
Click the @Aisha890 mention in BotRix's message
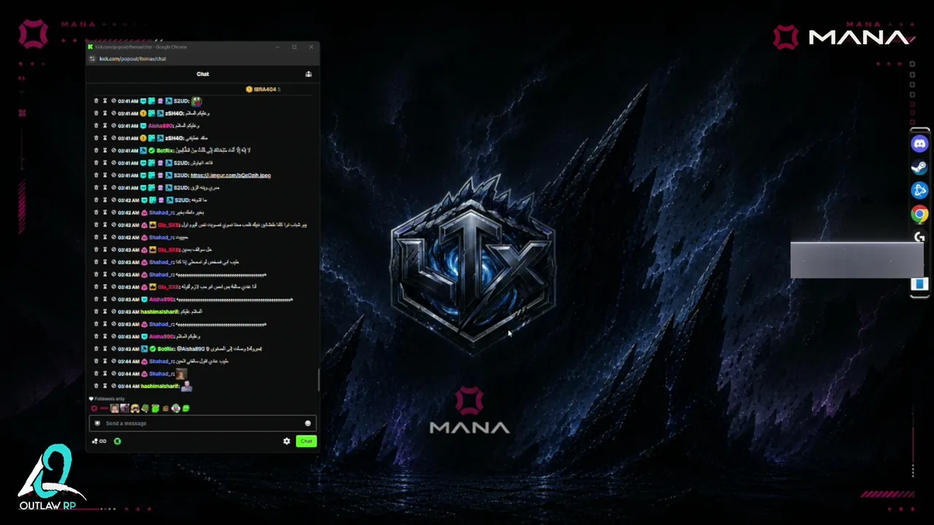[190, 349]
